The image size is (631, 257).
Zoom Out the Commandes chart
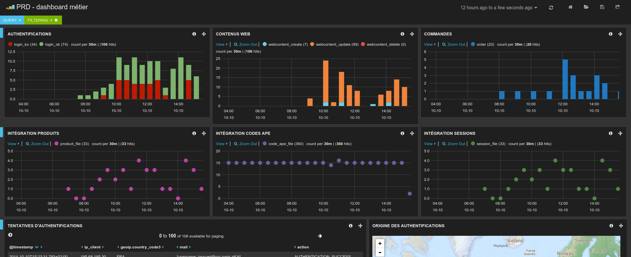(454, 44)
